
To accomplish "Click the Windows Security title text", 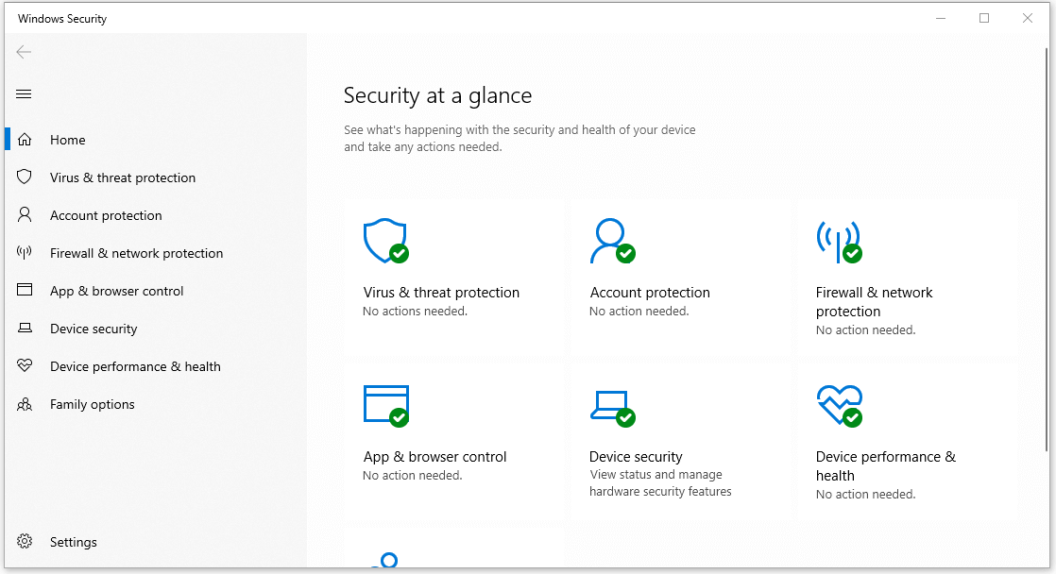I will [x=62, y=19].
